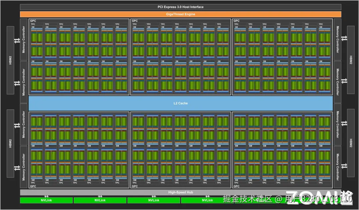Select the bottom-right HBM2 memory block
The image size is (359, 210).
351,144
